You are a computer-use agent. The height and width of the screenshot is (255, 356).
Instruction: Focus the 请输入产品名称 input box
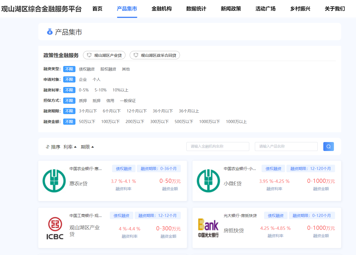click(x=286, y=147)
